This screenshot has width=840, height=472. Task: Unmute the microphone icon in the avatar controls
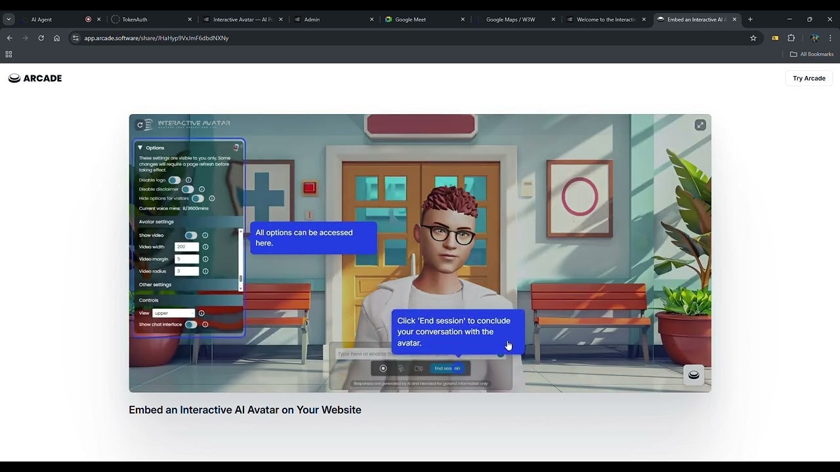click(401, 368)
